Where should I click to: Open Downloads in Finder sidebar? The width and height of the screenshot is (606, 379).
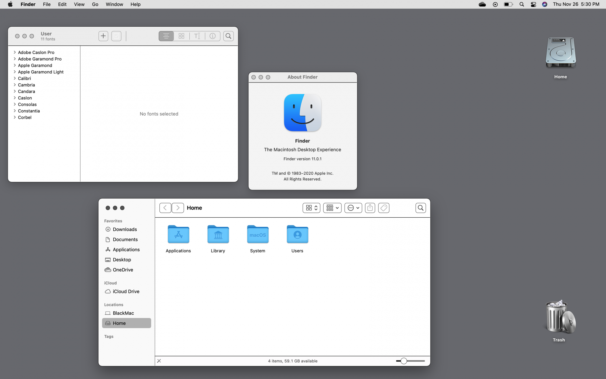[x=126, y=229]
